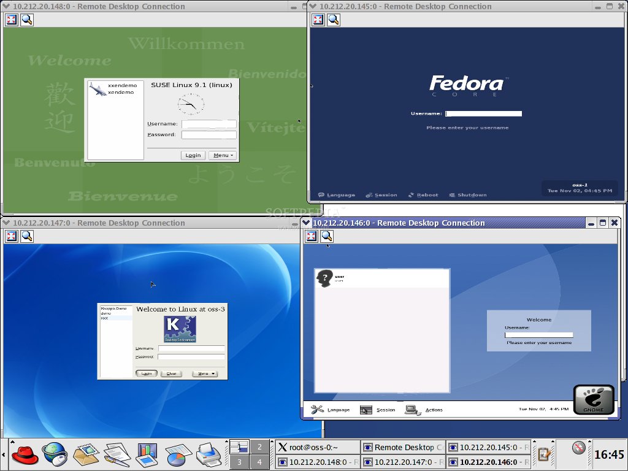Screen dimensions: 628x471
Task: Open the presentation app chart icon
Action: point(147,456)
